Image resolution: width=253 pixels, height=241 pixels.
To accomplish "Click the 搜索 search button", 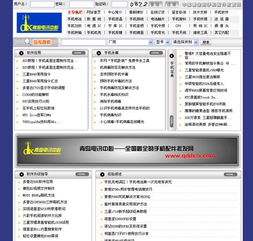I will click(206, 42).
